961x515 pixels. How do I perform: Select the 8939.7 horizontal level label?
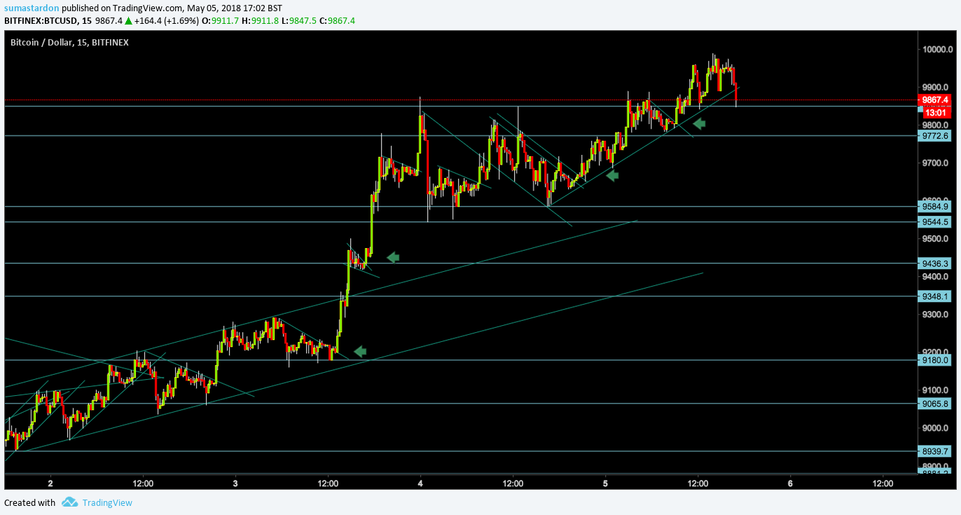click(936, 451)
